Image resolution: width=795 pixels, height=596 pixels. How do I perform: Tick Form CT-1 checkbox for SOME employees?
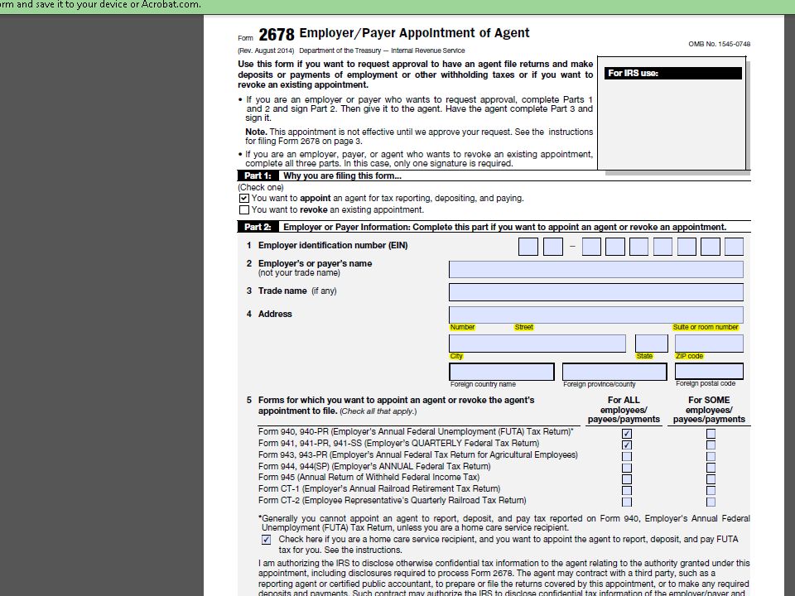711,491
